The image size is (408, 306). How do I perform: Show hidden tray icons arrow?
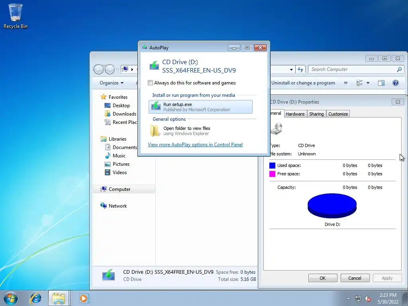click(348, 298)
